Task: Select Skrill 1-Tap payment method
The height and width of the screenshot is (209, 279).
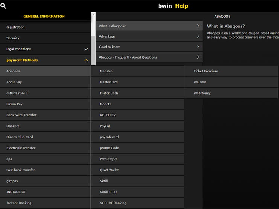Action: [x=137, y=192]
